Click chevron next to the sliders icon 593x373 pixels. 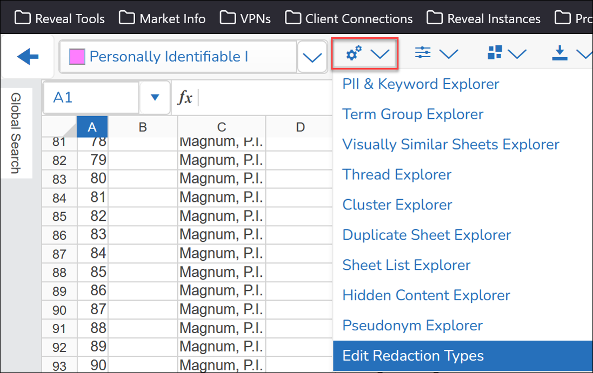pos(449,53)
